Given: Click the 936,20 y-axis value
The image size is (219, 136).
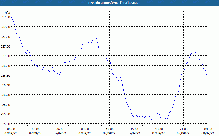Looking at the screenshot, I should coord(5,95).
